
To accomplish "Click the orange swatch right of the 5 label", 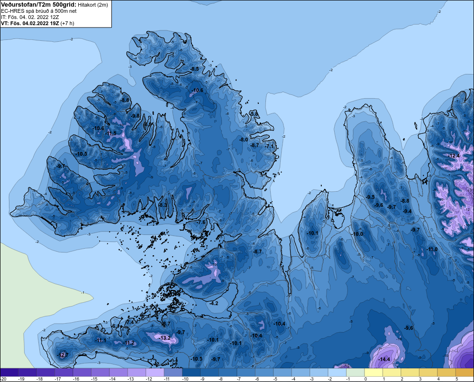I will coord(465,372).
